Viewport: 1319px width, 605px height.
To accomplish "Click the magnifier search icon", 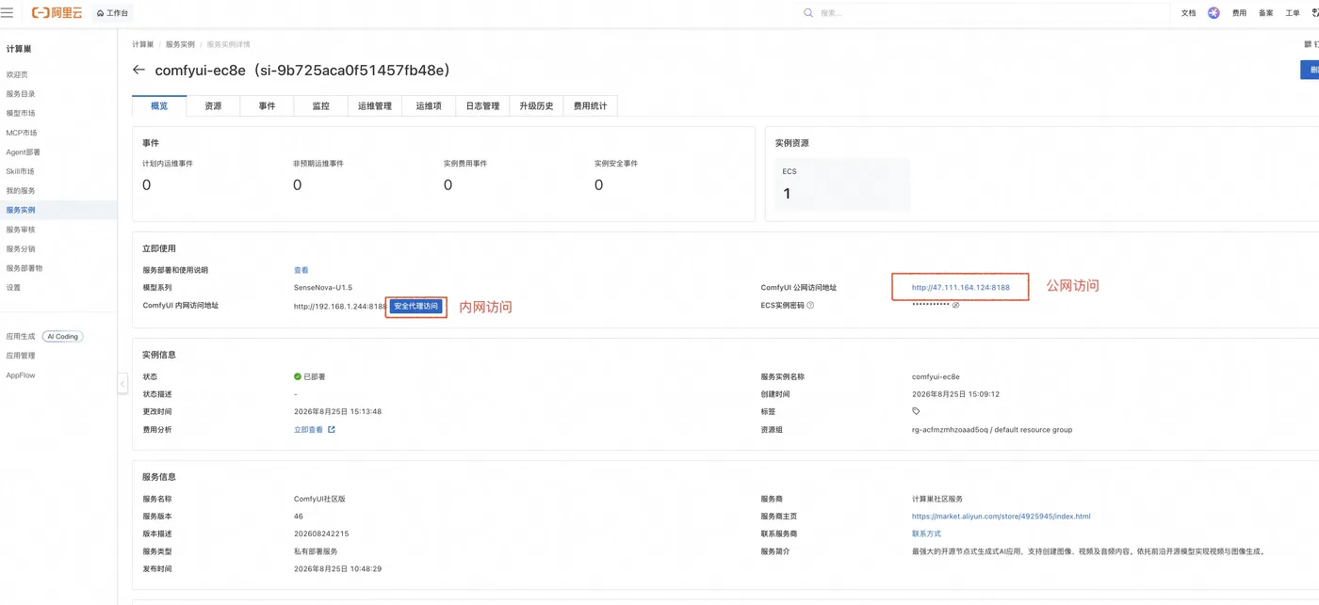I will coord(808,13).
